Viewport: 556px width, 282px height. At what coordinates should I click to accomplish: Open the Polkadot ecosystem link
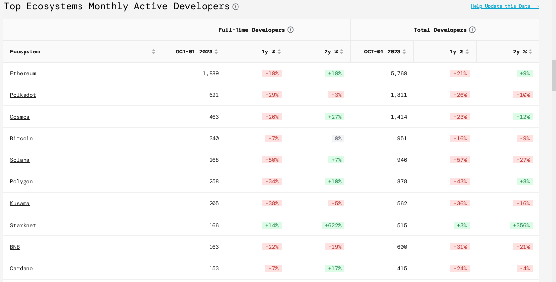click(x=23, y=95)
